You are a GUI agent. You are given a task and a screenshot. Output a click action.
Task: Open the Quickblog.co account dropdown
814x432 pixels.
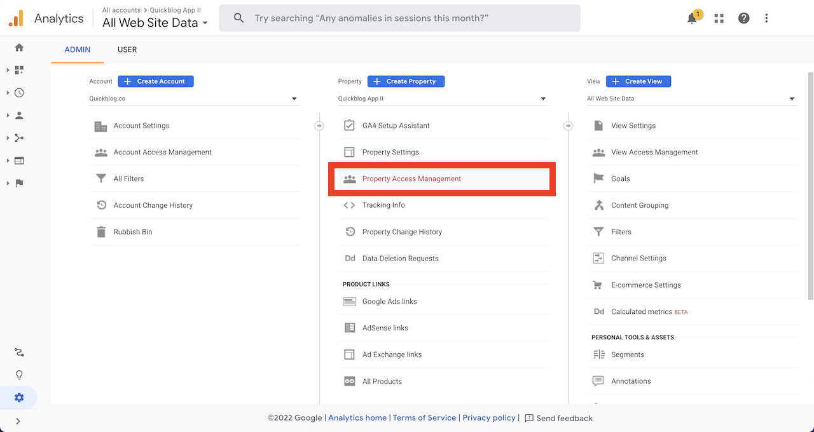(194, 98)
